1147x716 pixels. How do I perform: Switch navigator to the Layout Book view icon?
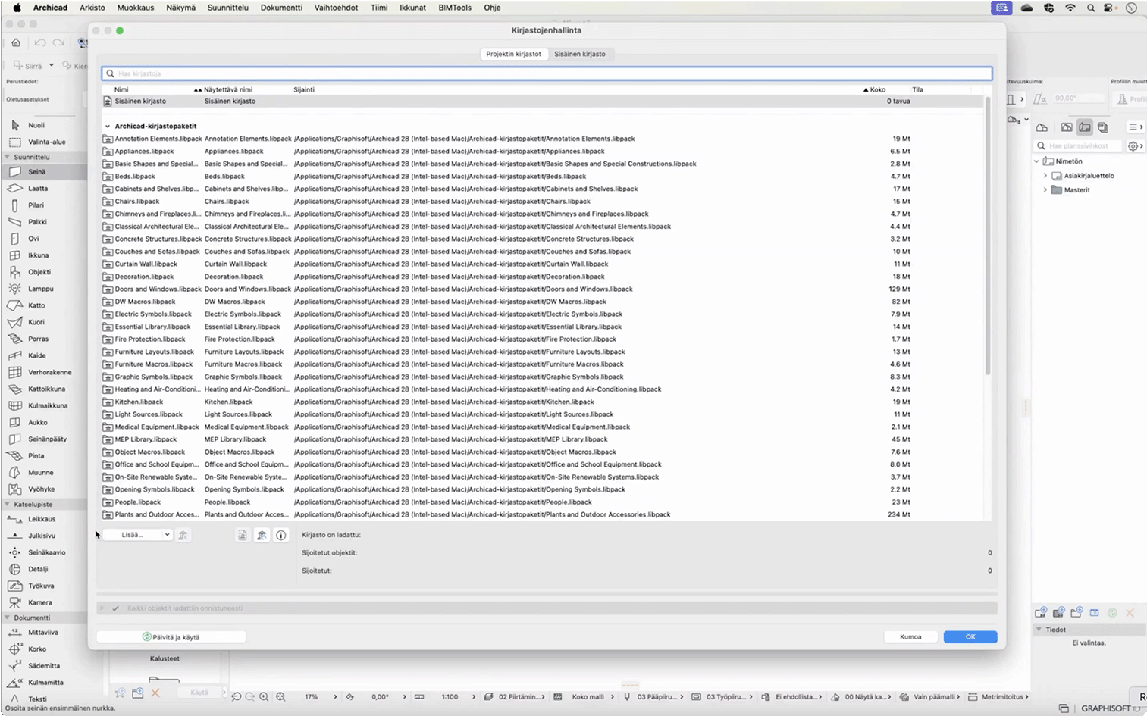[x=1085, y=127]
